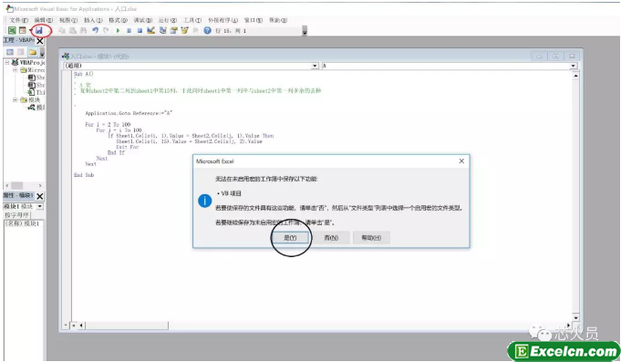Click the greyed Redo arrow icon
Viewport: 621px width, 362px height.
106,30
